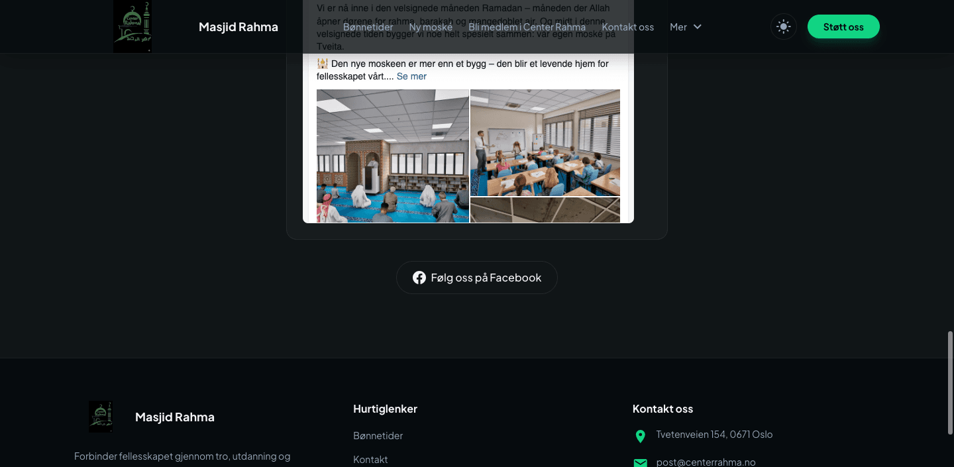This screenshot has width=954, height=467.
Task: Click the footer Masjid Rahma logo
Action: point(101,417)
